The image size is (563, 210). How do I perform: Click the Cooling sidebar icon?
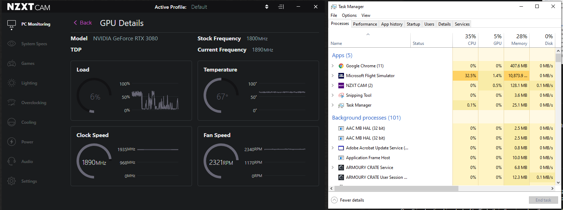12,122
